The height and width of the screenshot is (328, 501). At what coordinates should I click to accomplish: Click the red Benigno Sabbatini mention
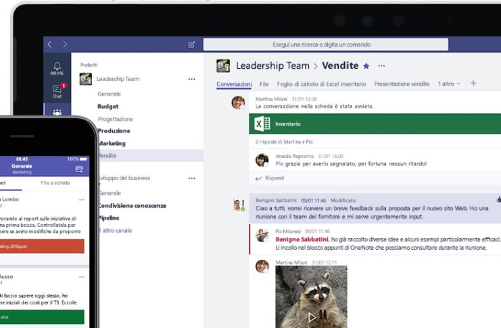pos(302,240)
